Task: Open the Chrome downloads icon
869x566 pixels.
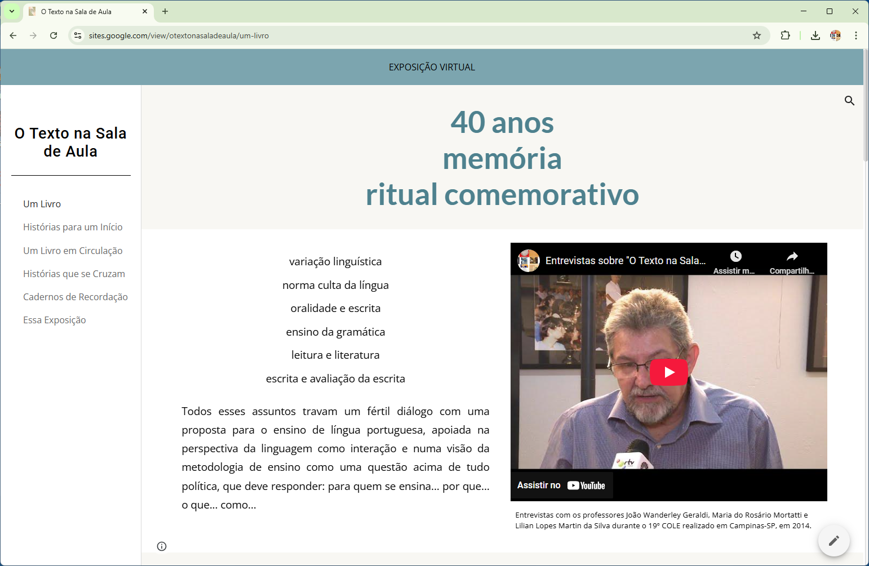Action: click(x=815, y=35)
